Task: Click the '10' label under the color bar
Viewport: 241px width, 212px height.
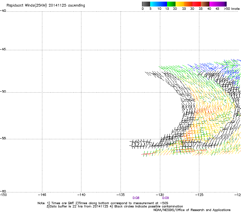Action: coord(159,9)
